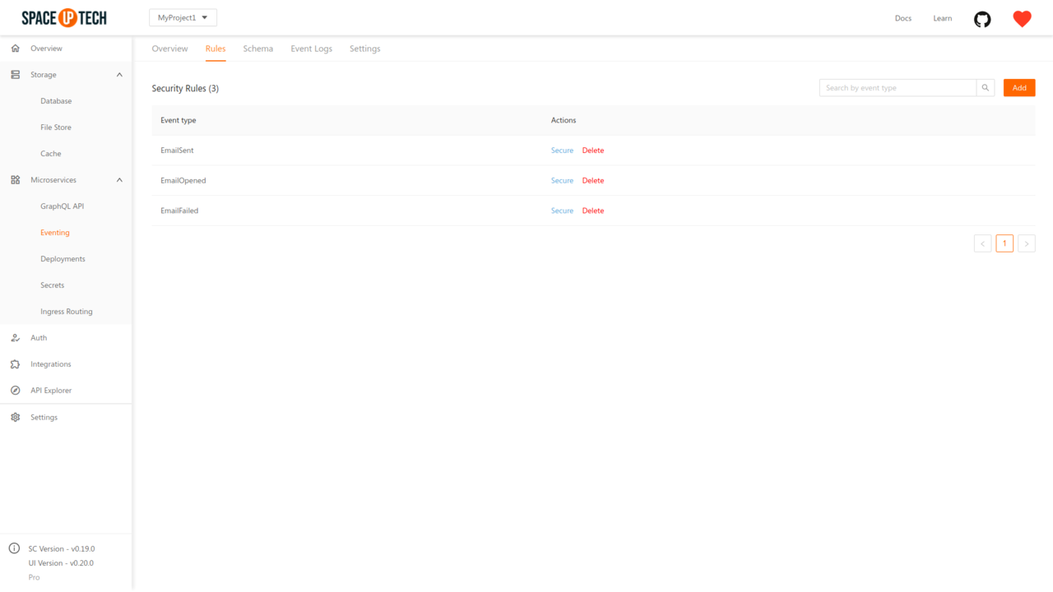The image size is (1053, 592).
Task: Click the Security Rules (3) heading
Action: click(185, 88)
